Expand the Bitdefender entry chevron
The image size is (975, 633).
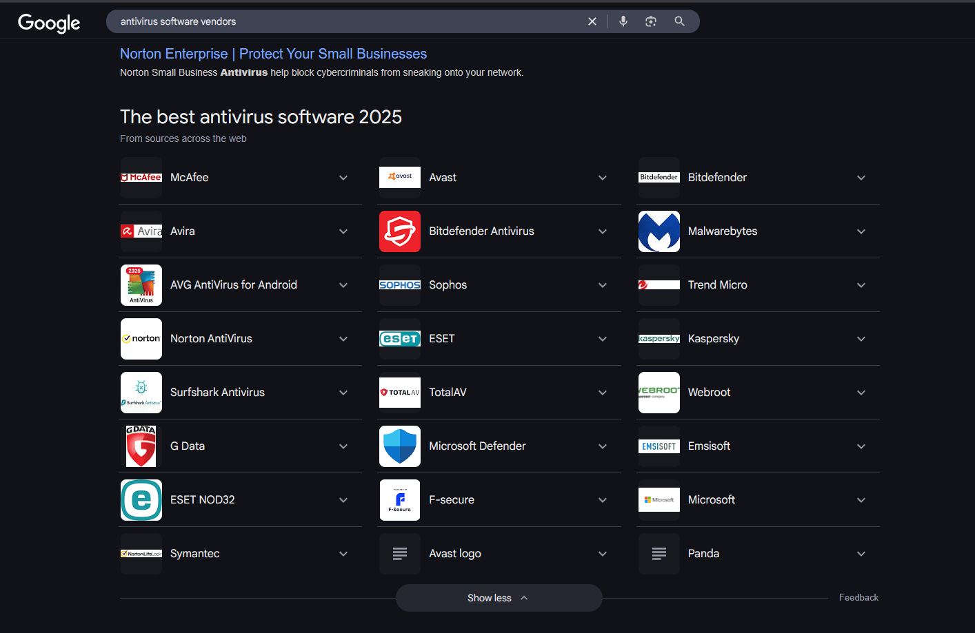[861, 178]
